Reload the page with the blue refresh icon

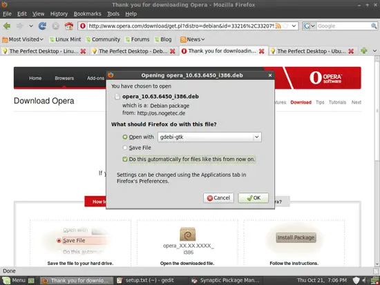(42, 26)
